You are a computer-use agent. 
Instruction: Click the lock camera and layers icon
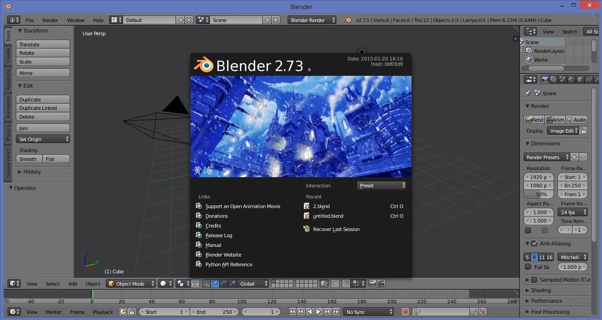pyautogui.click(x=324, y=283)
